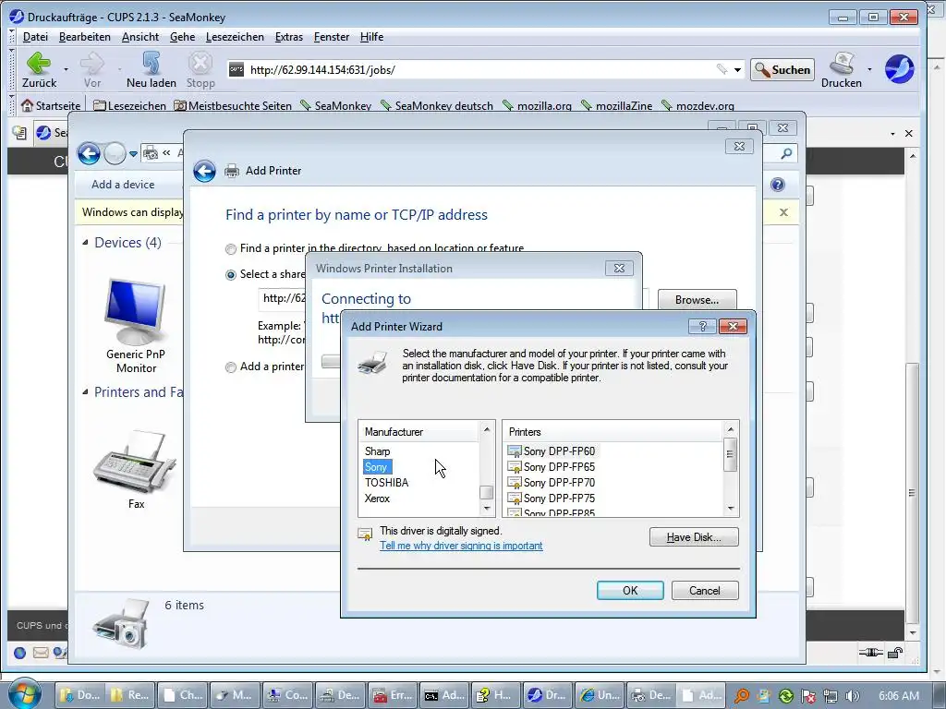Image resolution: width=946 pixels, height=709 pixels.
Task: Open the Hilfe menu
Action: click(371, 37)
